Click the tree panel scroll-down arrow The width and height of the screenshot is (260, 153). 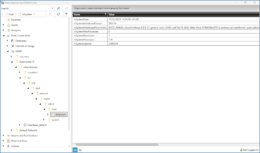pos(69,146)
